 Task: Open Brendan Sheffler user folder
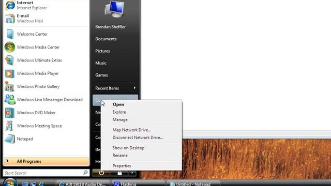(x=110, y=27)
